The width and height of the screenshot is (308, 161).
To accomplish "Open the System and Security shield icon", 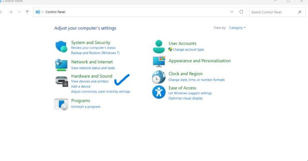I will pyautogui.click(x=61, y=47).
